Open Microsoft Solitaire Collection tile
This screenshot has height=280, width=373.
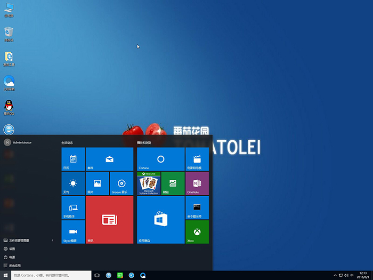click(x=148, y=183)
